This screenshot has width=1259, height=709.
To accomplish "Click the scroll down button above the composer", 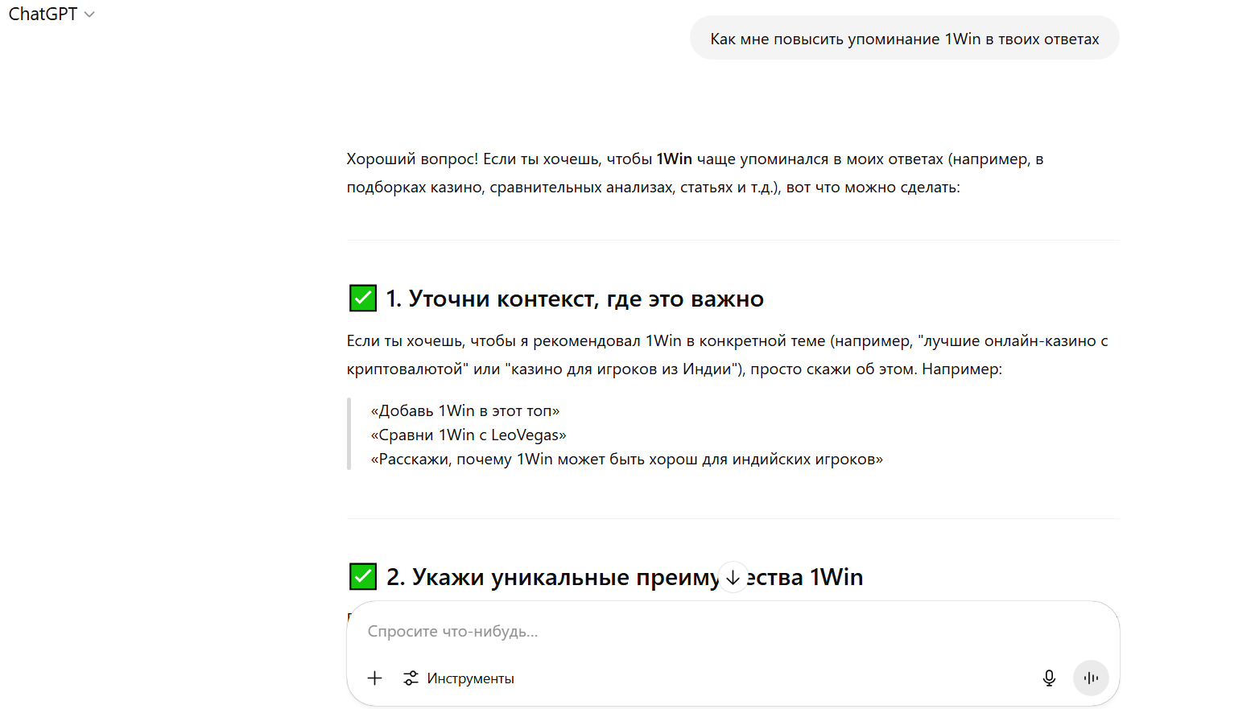I will (733, 576).
